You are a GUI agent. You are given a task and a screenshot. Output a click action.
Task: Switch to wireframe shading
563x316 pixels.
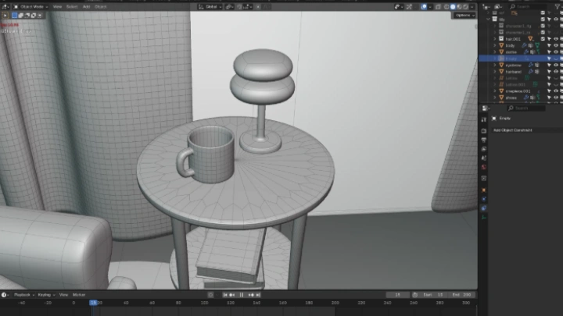tap(446, 6)
